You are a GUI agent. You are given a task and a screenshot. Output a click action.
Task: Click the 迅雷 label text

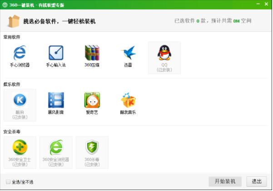(x=128, y=65)
